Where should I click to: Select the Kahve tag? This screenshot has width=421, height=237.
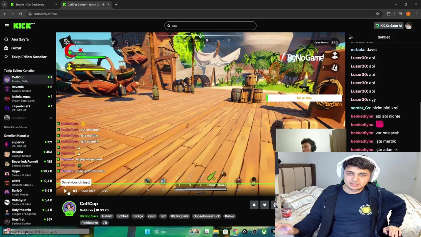[x=230, y=216]
